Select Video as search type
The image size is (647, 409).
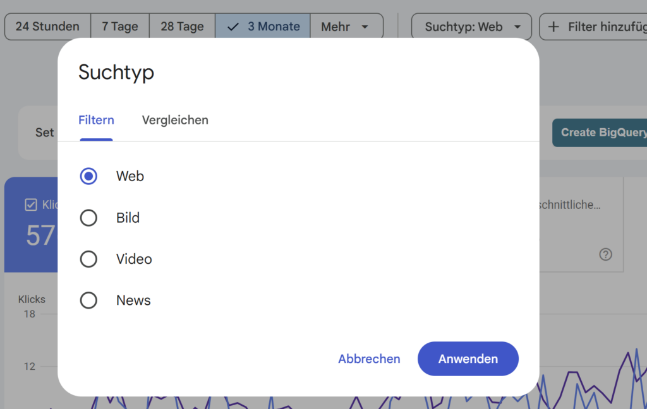88,259
